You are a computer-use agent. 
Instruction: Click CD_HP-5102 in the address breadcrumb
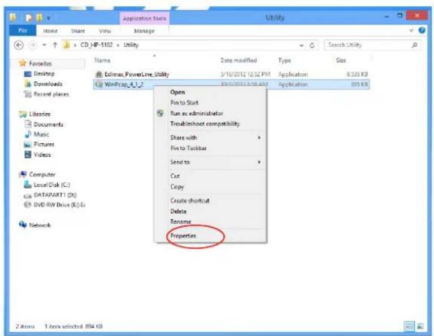coord(97,45)
